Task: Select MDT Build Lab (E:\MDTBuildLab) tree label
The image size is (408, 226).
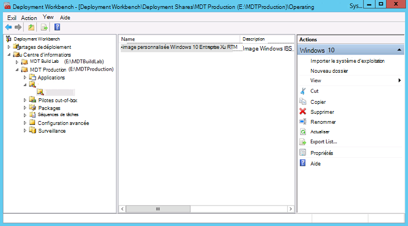Action: pos(67,62)
